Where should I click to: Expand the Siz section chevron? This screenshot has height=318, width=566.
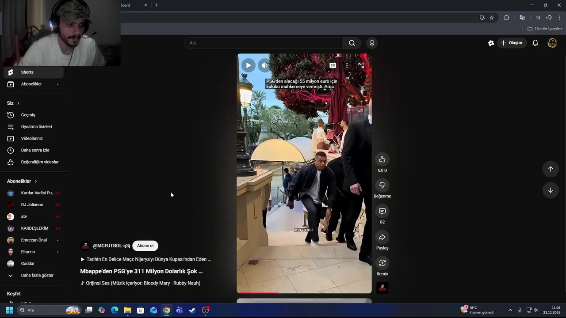point(18,103)
